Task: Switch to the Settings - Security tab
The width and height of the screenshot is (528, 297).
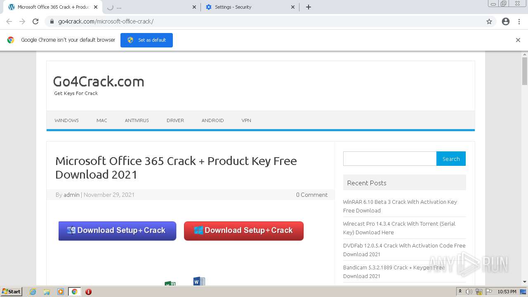Action: coord(250,7)
